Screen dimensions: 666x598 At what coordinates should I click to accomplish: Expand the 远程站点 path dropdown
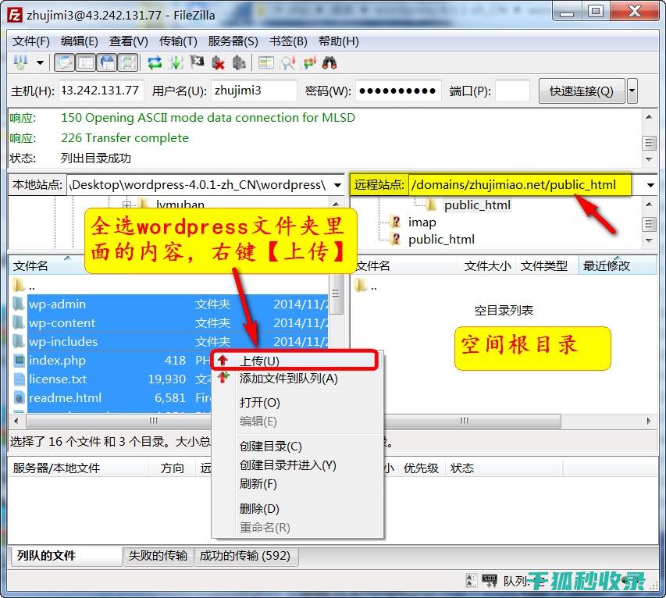[650, 185]
